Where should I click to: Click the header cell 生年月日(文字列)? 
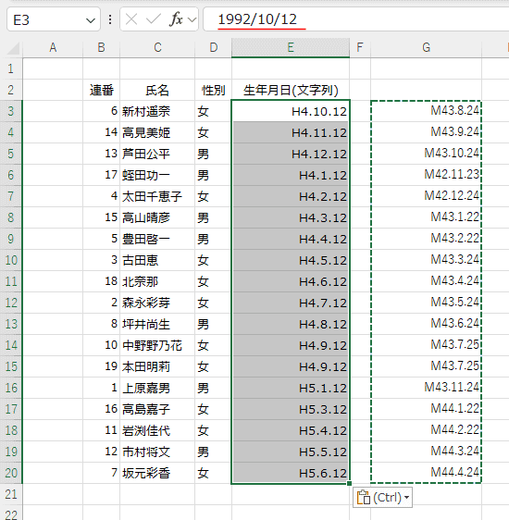click(291, 90)
